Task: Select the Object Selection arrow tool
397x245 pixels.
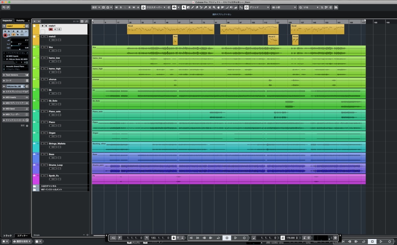Action: tap(184, 7)
